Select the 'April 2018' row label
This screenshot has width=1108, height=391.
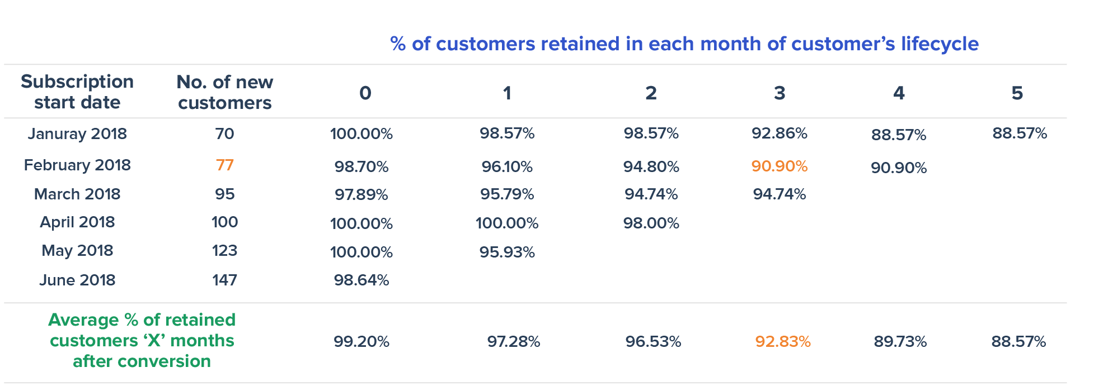click(77, 222)
